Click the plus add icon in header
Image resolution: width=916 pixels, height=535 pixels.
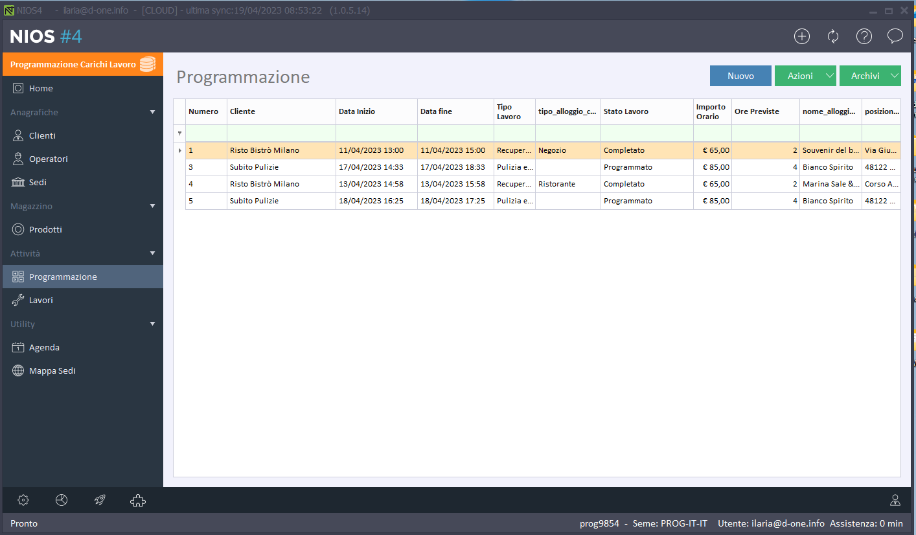click(802, 36)
